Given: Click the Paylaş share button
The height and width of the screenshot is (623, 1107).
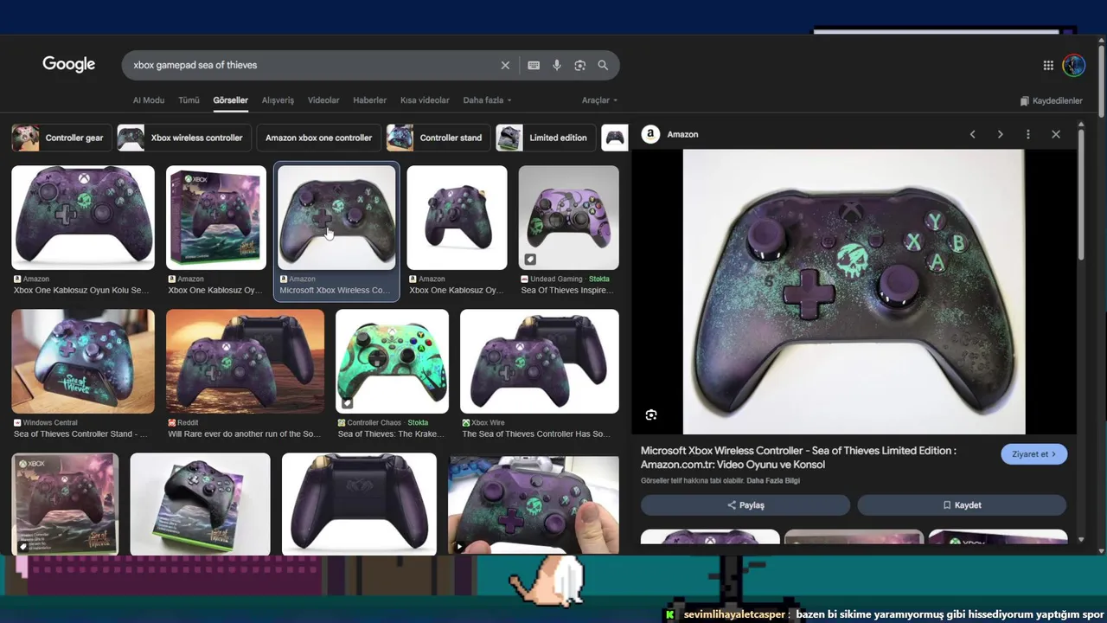Looking at the screenshot, I should [745, 505].
